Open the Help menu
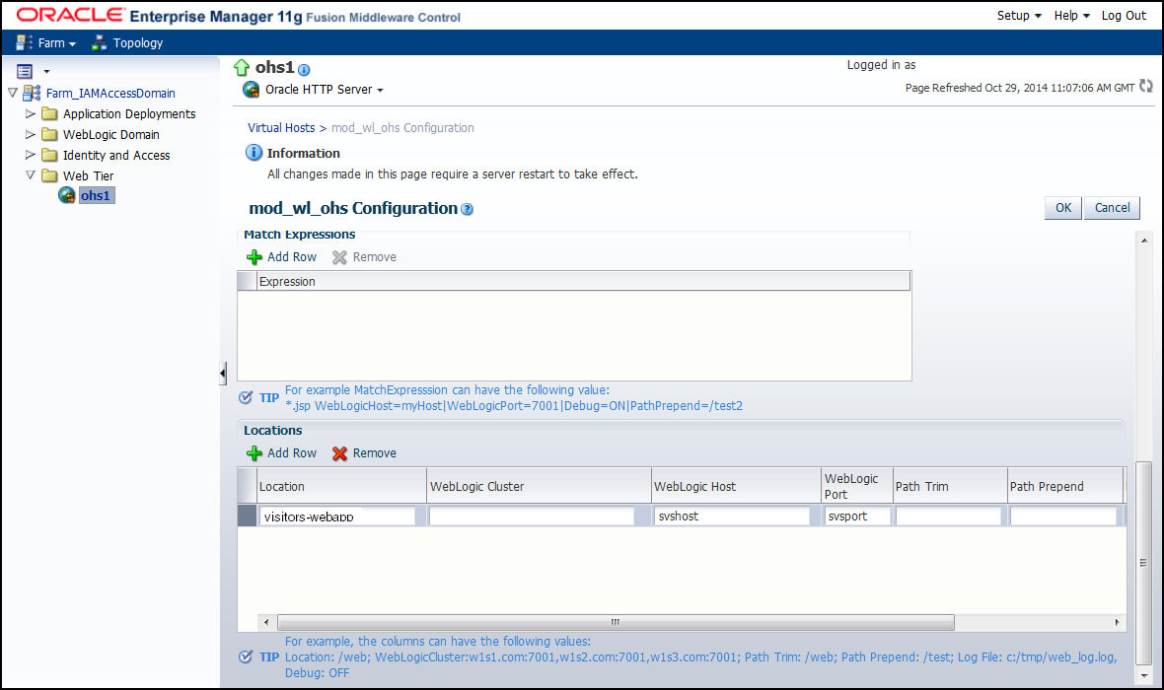Image resolution: width=1164 pixels, height=690 pixels. click(x=1071, y=16)
